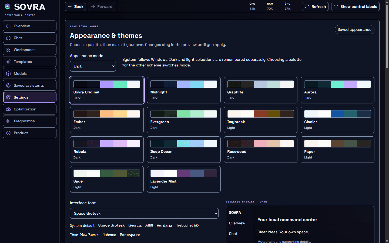Choose the Times New Roman font sample
389x243 pixels.
point(85,235)
